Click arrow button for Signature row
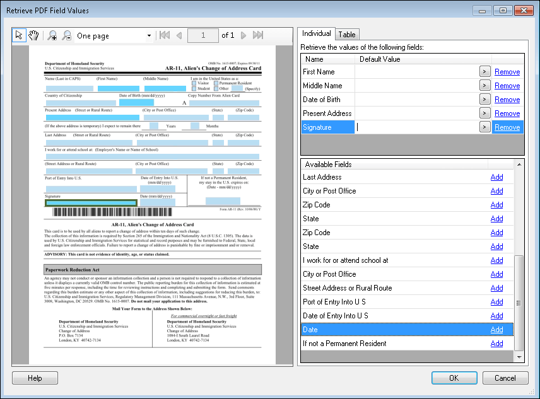The height and width of the screenshot is (399, 540). (x=484, y=127)
